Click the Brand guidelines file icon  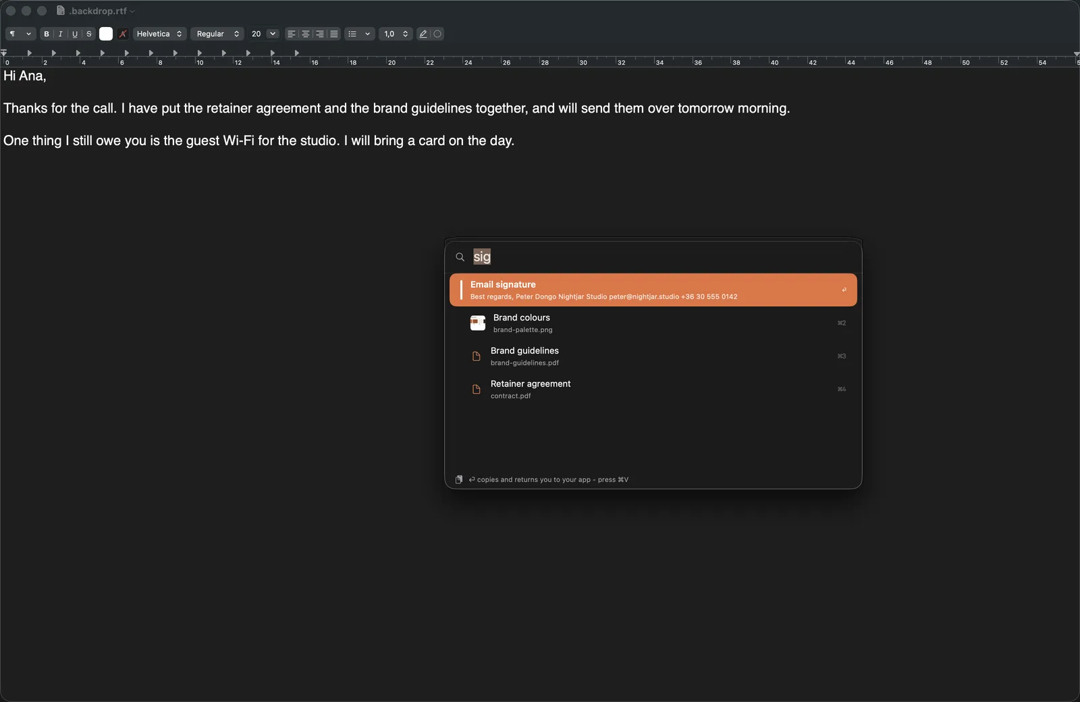tap(477, 356)
